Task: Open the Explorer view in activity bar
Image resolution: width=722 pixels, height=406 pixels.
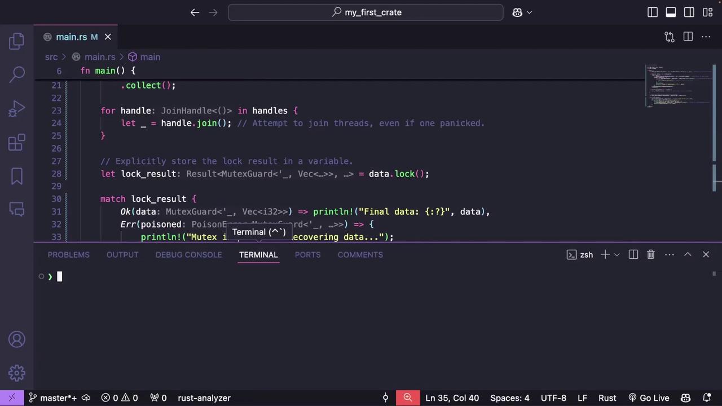Action: [x=17, y=41]
